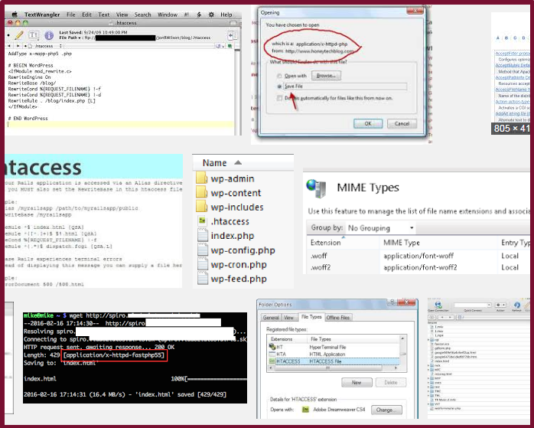Click the text options T icon
The image size is (534, 428).
pos(34,35)
